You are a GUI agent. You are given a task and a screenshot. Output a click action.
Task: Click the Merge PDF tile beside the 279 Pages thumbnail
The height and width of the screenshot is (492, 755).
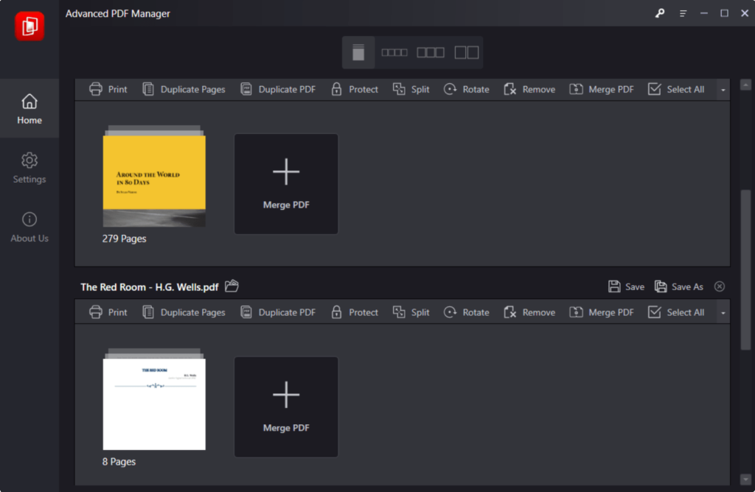[286, 184]
